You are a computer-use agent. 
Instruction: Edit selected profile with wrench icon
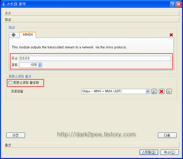(x=154, y=91)
